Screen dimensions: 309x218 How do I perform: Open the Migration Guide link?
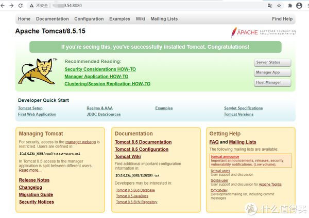pyautogui.click(x=36, y=194)
